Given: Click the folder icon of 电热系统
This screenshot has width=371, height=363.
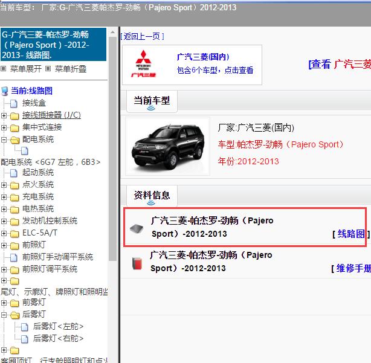Looking at the screenshot, I should pos(15,210).
